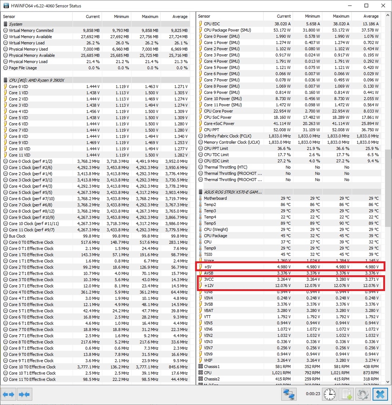
Task: Select the CPU SoC Power row
Action: coord(289,117)
